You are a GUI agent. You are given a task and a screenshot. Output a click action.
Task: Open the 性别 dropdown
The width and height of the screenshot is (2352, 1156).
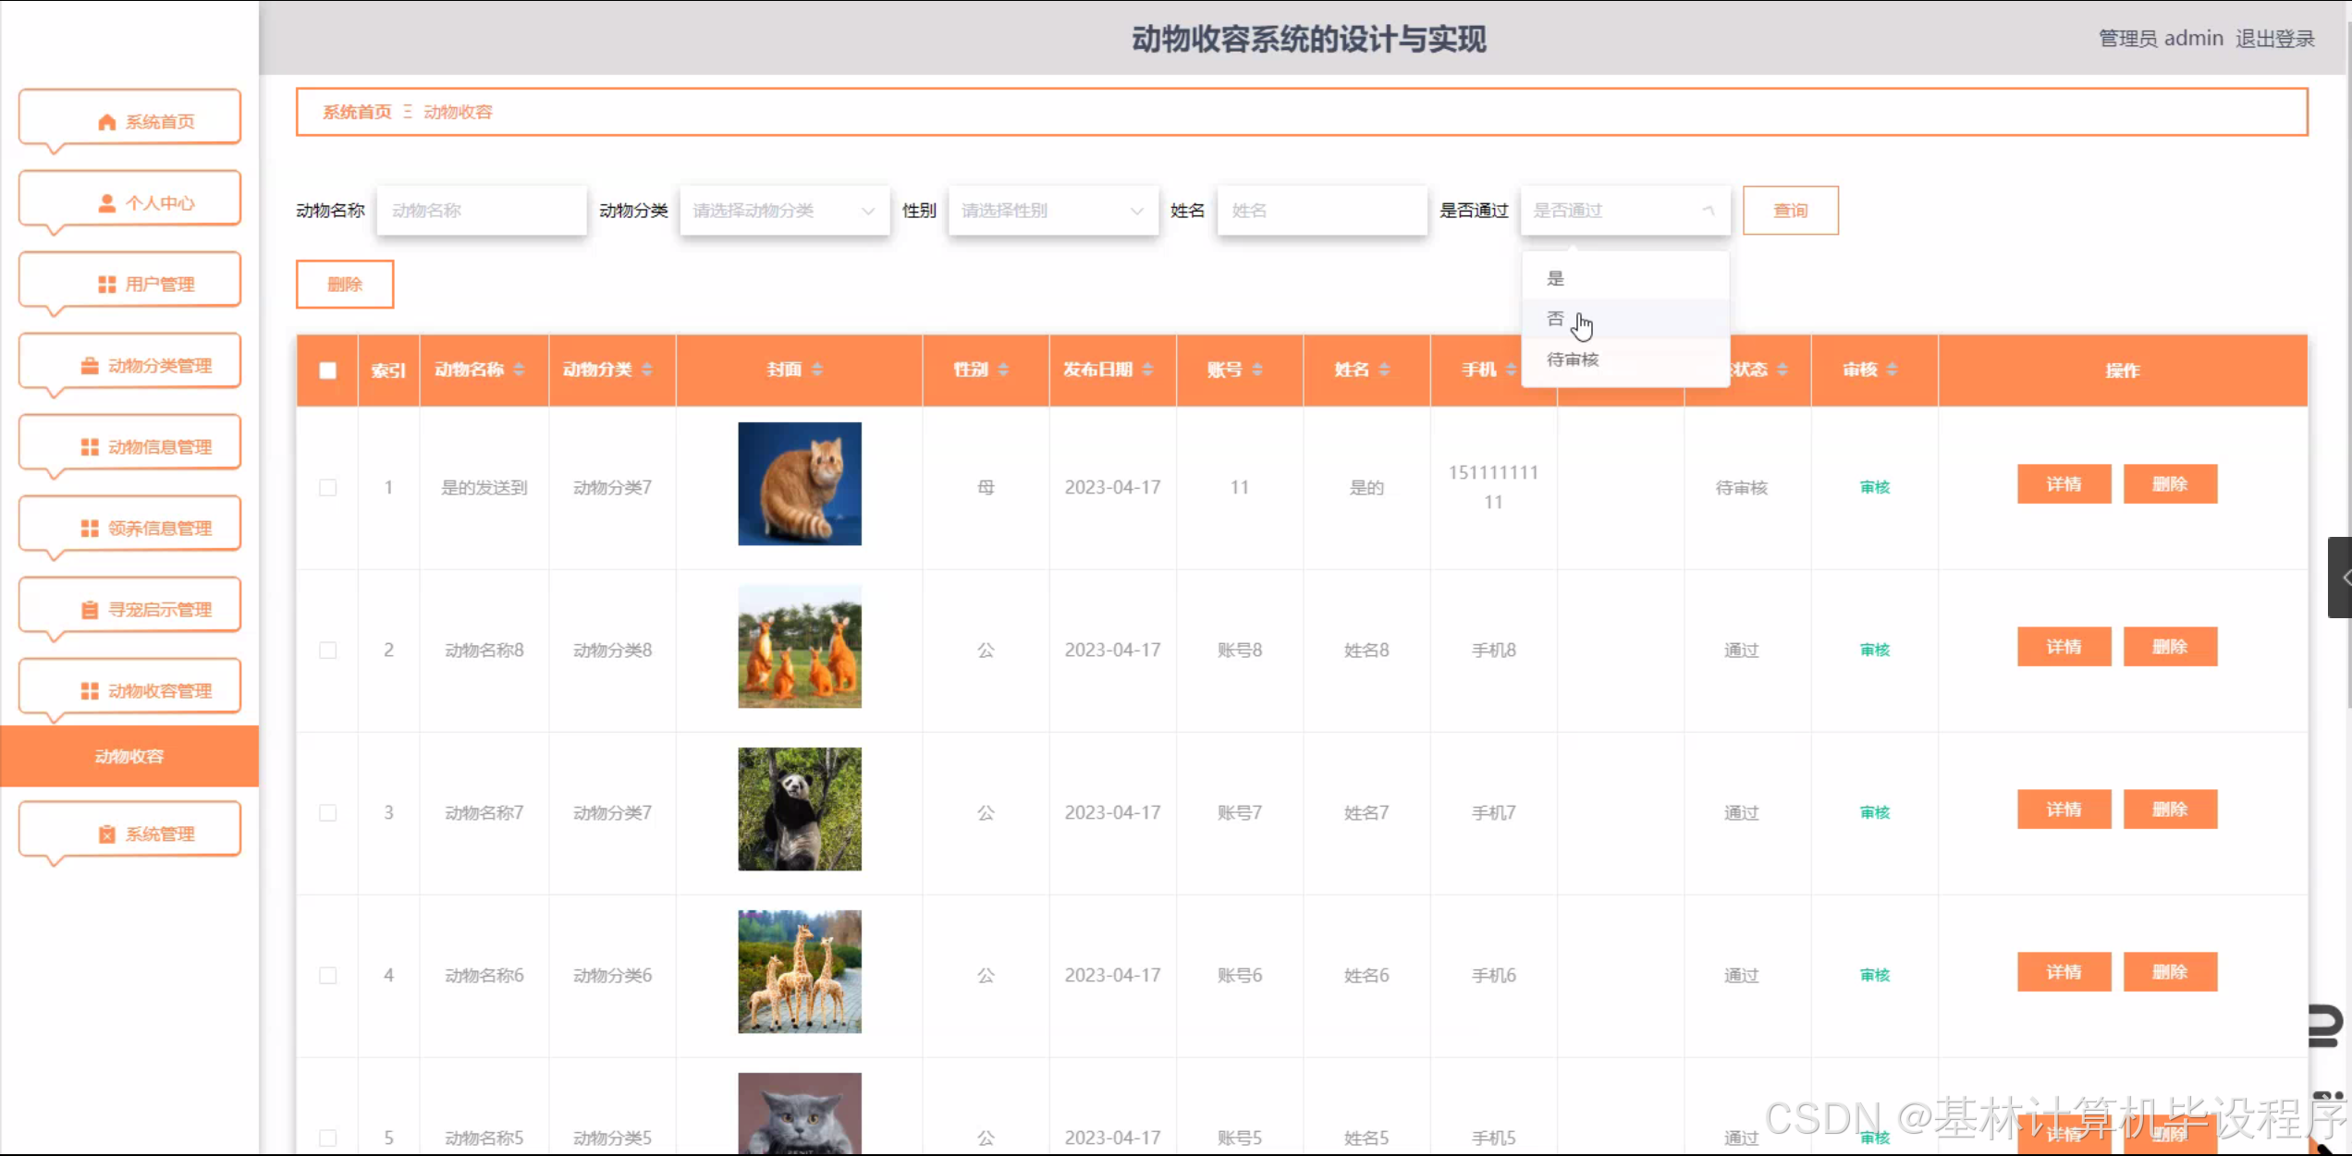(1052, 211)
